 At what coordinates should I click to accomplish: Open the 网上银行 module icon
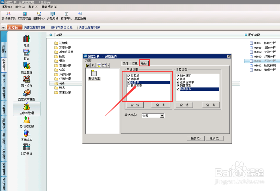point(27,82)
